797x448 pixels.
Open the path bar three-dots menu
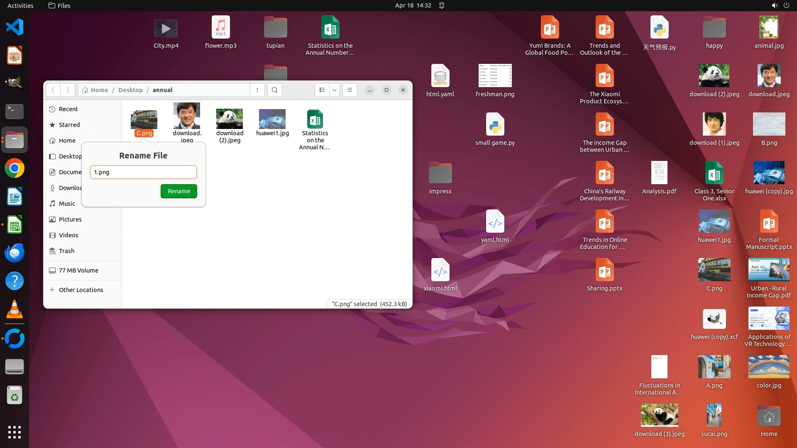click(257, 90)
